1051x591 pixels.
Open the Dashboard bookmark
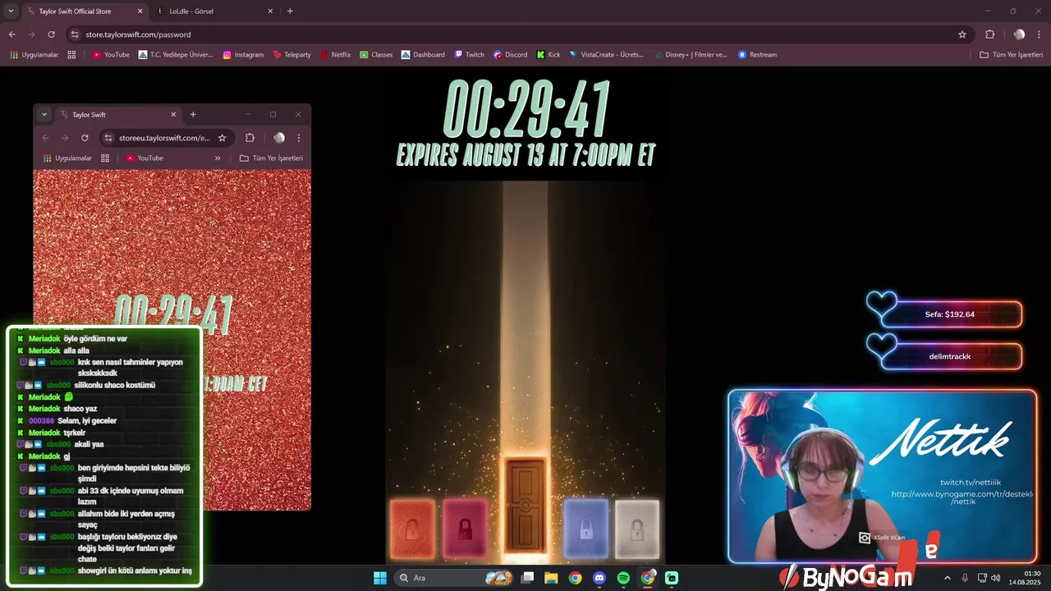coord(423,55)
